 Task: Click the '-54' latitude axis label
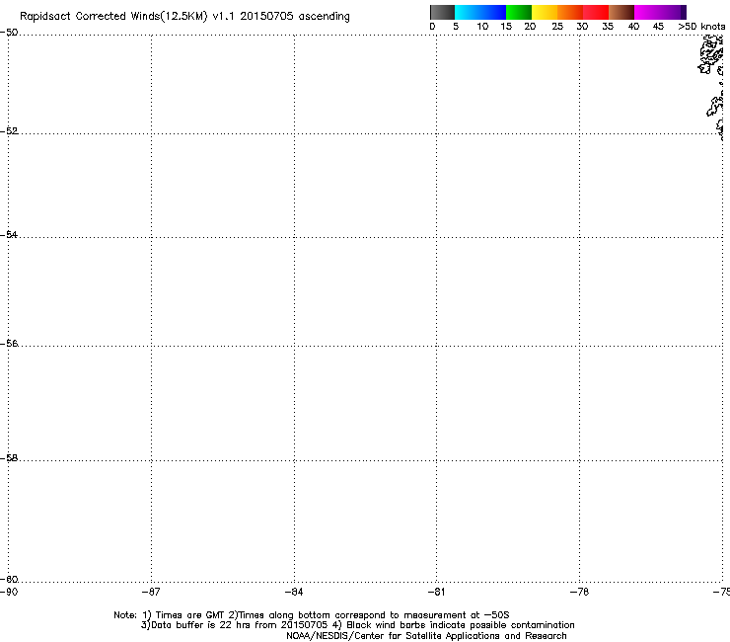click(x=9, y=234)
